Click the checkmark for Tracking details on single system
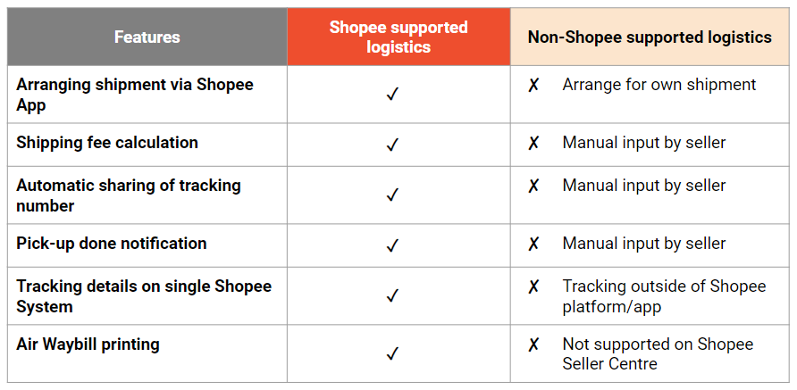This screenshot has height=390, width=797. 391,295
